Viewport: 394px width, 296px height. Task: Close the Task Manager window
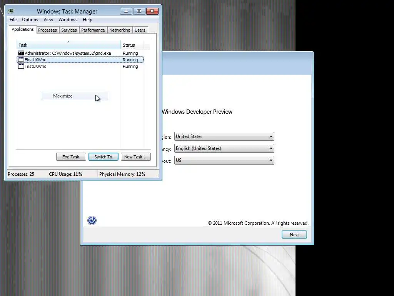152,11
